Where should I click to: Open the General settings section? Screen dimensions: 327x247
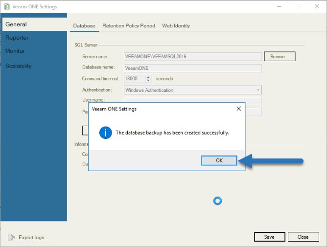coord(35,24)
